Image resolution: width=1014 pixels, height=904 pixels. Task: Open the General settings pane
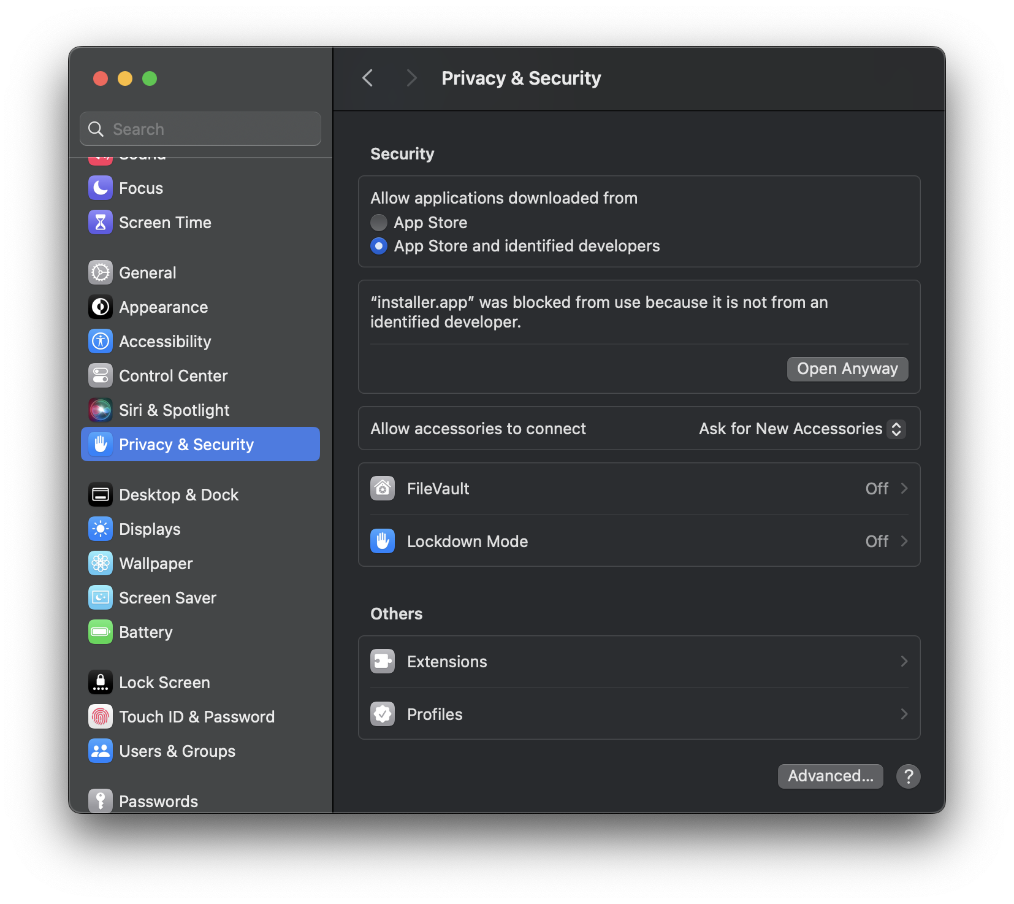pos(200,272)
